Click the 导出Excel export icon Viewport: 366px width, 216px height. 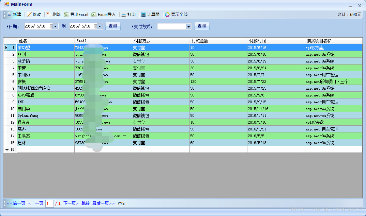(66, 15)
